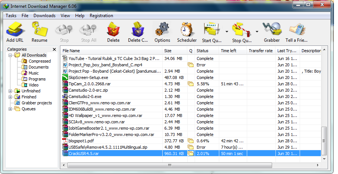Click the Stop Queue icon
Viewport: 338px width, 174px height.
tap(242, 29)
